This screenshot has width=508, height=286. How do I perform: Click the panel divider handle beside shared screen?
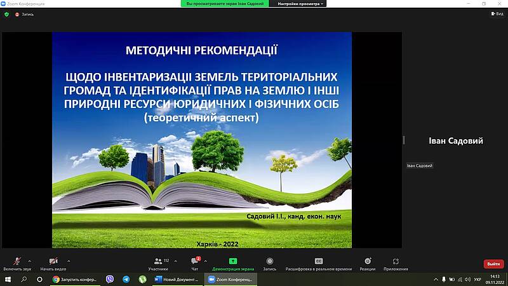(x=404, y=140)
